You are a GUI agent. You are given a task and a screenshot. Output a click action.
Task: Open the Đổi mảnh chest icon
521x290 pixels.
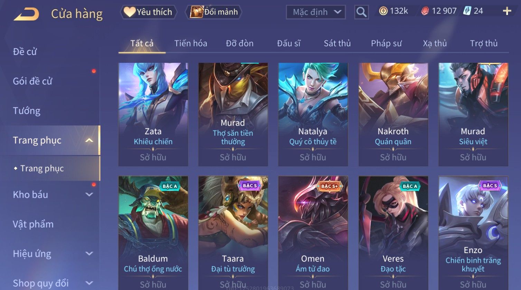[197, 12]
